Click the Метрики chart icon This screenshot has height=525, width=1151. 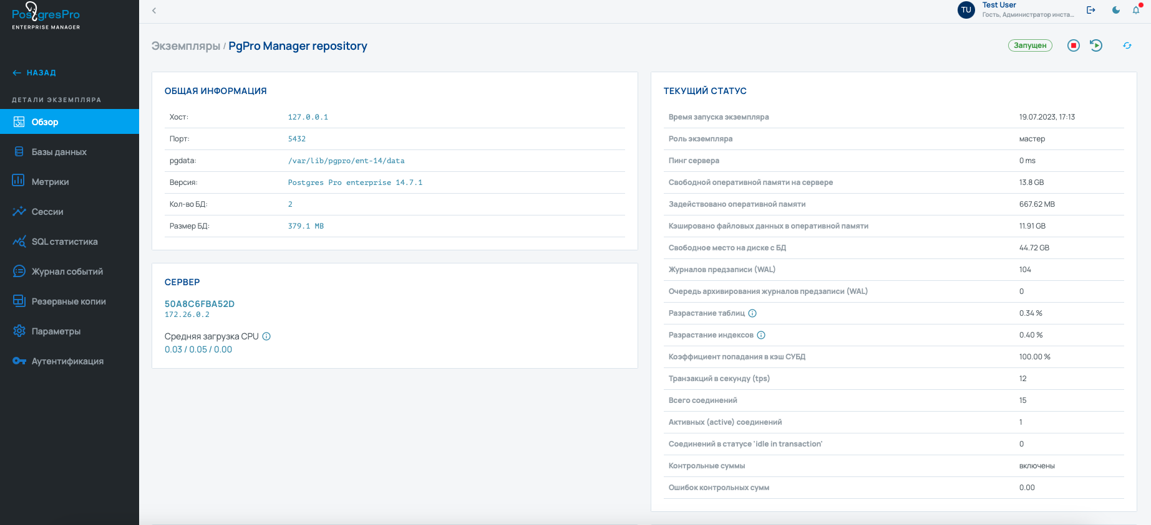18,181
